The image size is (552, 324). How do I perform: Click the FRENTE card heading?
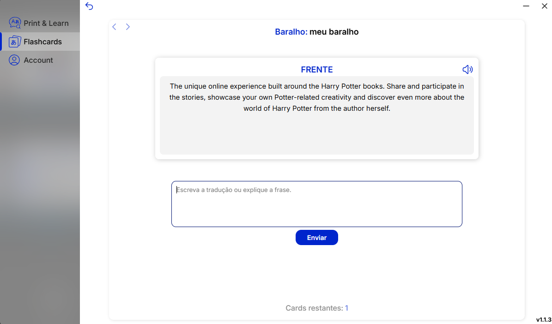click(316, 70)
